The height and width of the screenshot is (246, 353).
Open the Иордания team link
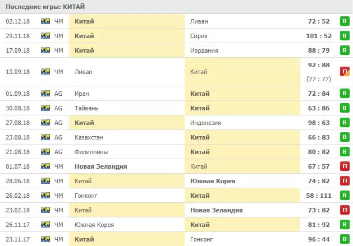click(x=204, y=50)
